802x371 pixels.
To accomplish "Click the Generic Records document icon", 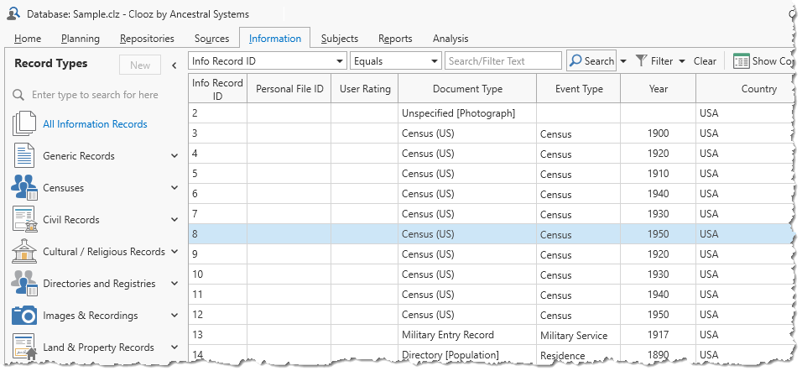I will coord(23,155).
